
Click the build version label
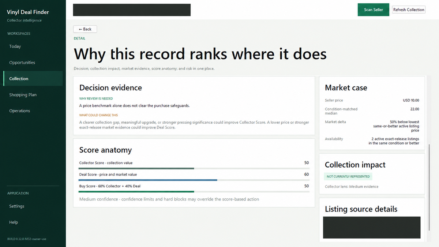tap(27, 239)
